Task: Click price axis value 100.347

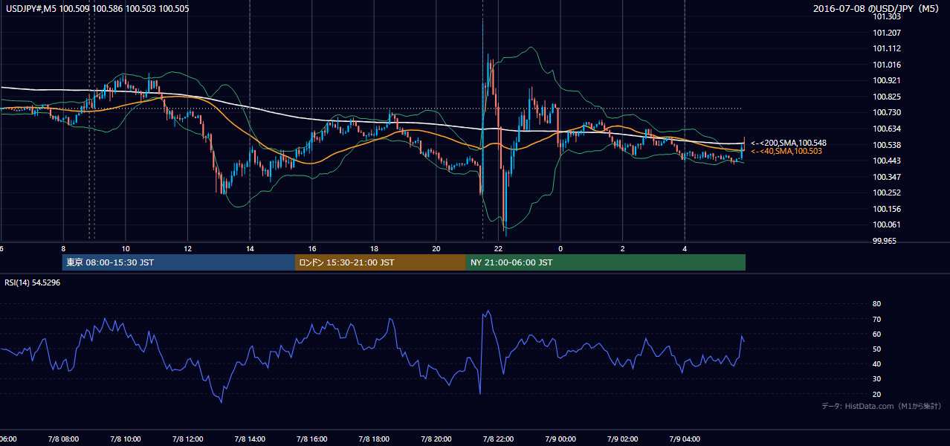Action: tap(887, 177)
